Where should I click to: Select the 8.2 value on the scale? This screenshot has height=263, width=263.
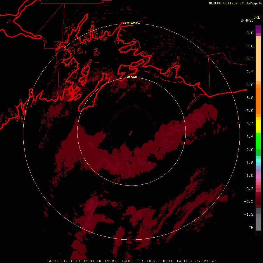pyautogui.click(x=250, y=59)
